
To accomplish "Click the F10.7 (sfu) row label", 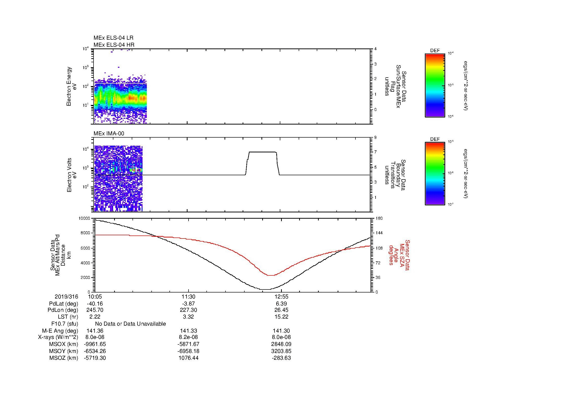I will pos(65,324).
